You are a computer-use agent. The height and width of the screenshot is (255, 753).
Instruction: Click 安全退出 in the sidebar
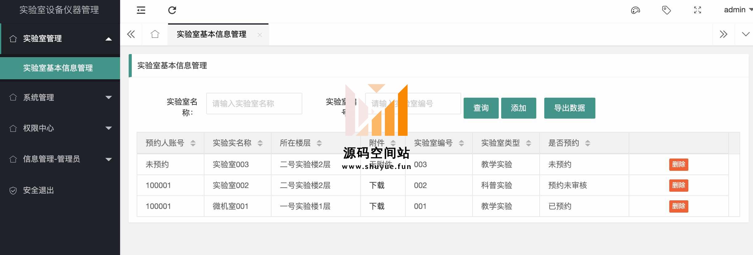[x=38, y=190]
